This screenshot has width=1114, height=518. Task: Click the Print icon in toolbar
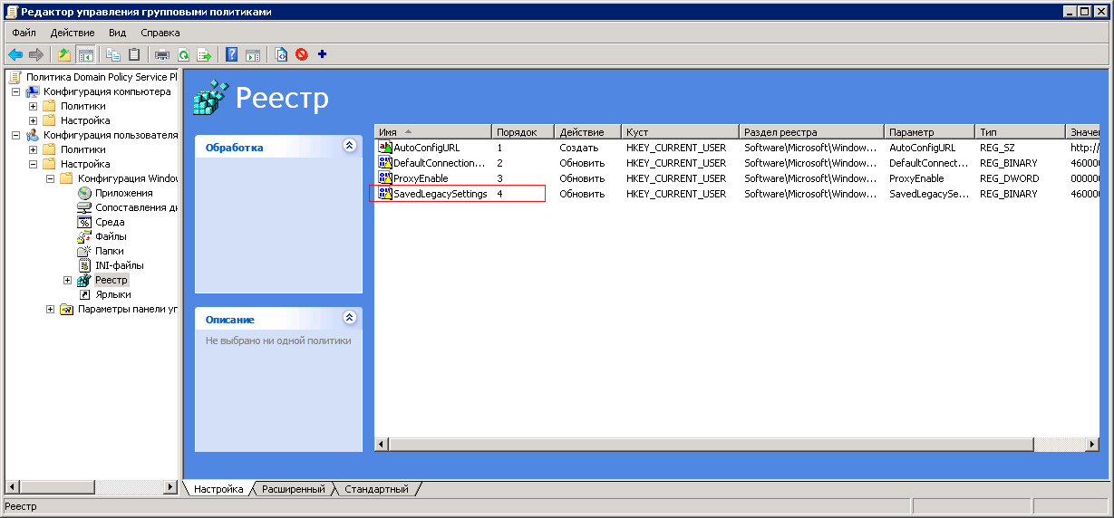point(162,54)
